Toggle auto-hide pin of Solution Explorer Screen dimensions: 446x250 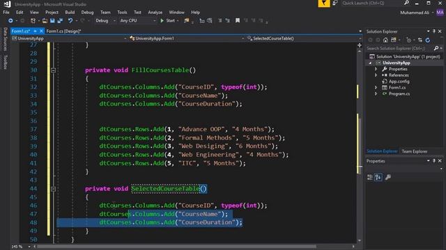pyautogui.click(x=434, y=31)
